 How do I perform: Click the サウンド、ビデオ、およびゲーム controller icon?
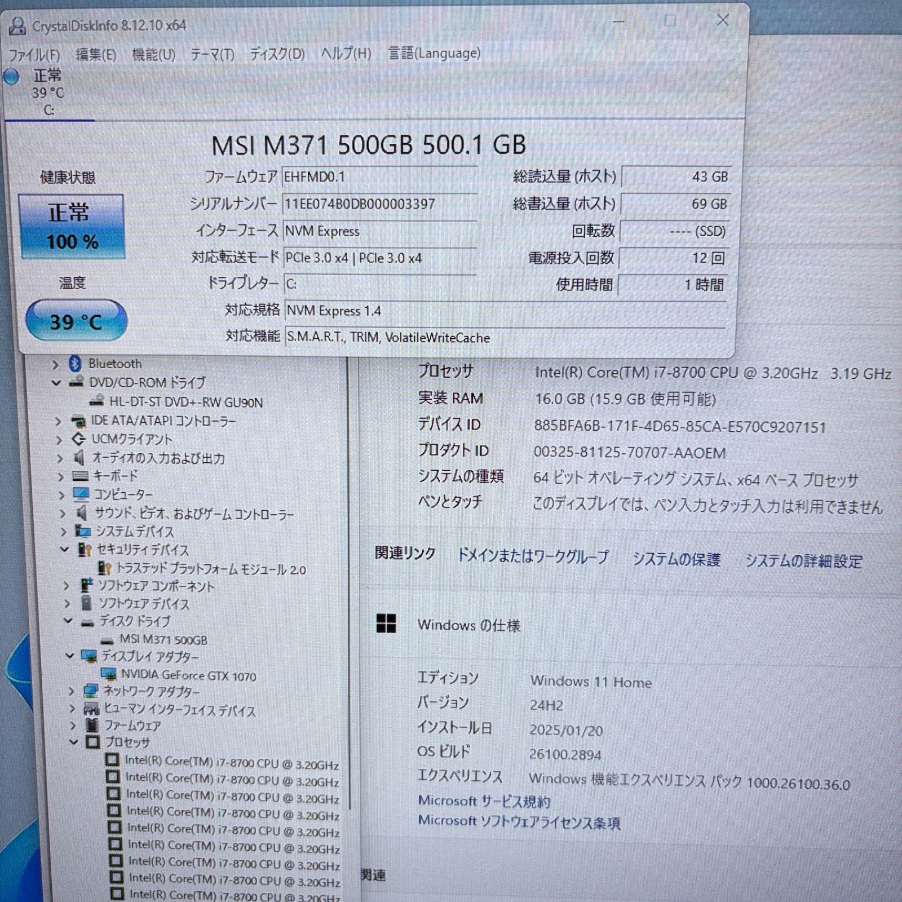coord(82,512)
